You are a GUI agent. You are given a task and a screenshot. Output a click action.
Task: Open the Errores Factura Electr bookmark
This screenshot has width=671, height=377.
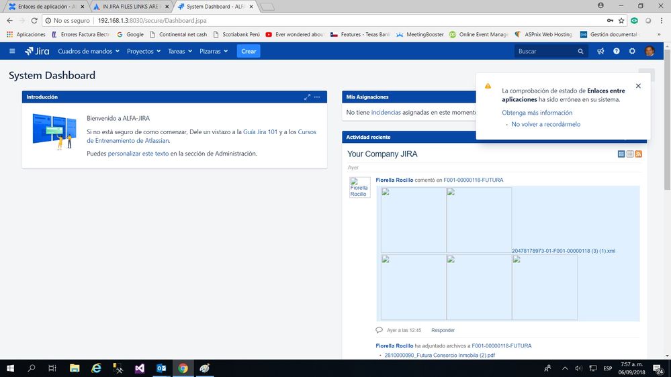[x=80, y=34]
